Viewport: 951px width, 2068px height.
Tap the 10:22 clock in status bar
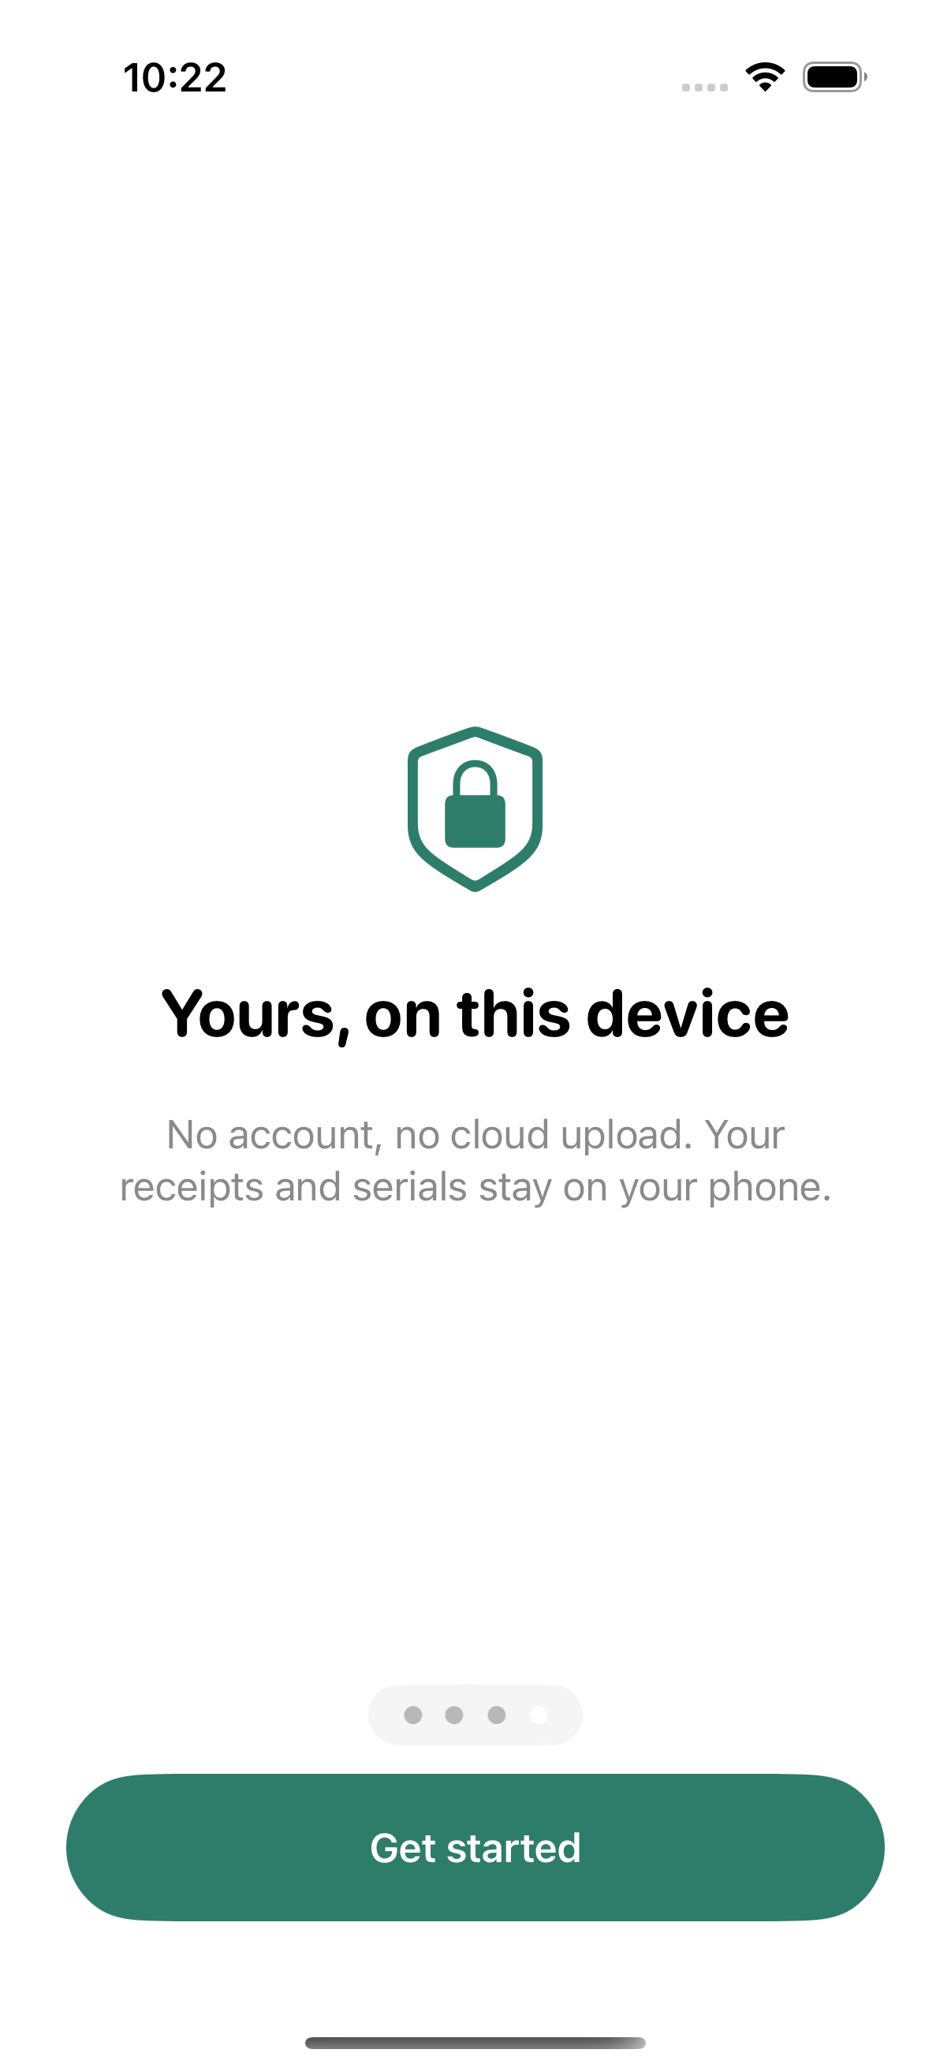[175, 78]
